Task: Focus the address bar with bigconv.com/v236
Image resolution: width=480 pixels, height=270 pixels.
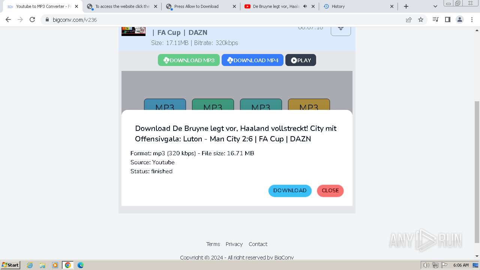Action: click(225, 19)
